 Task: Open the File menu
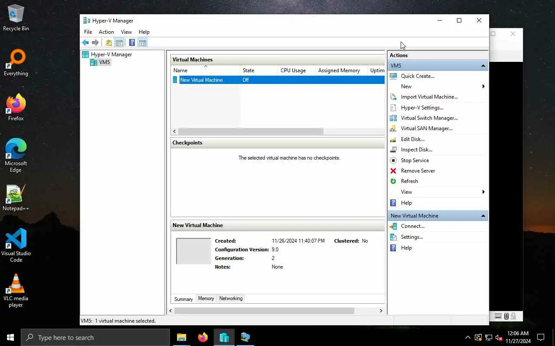click(x=88, y=32)
